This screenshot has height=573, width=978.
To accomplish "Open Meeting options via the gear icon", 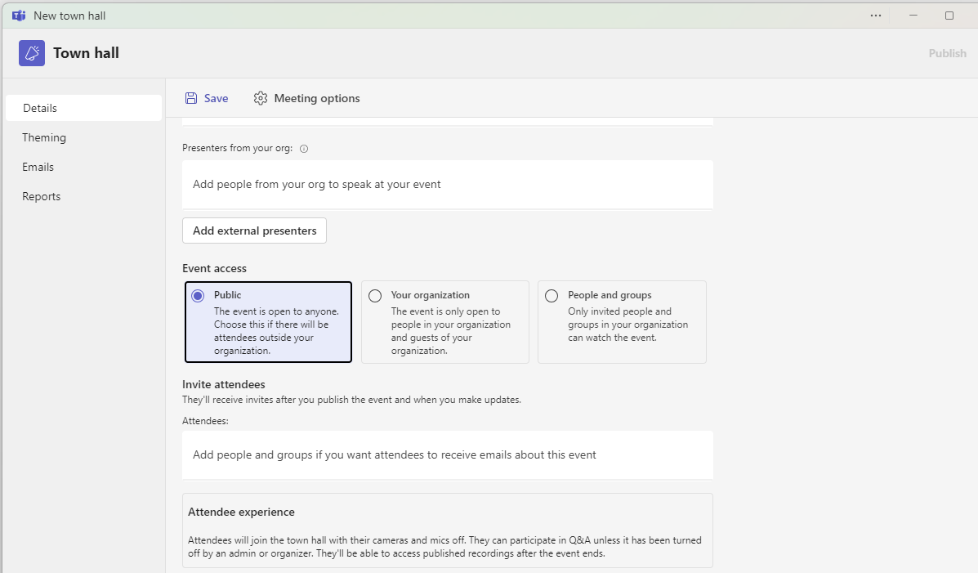I will [260, 97].
